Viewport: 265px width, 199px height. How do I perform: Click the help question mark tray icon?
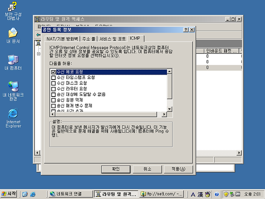(217, 194)
